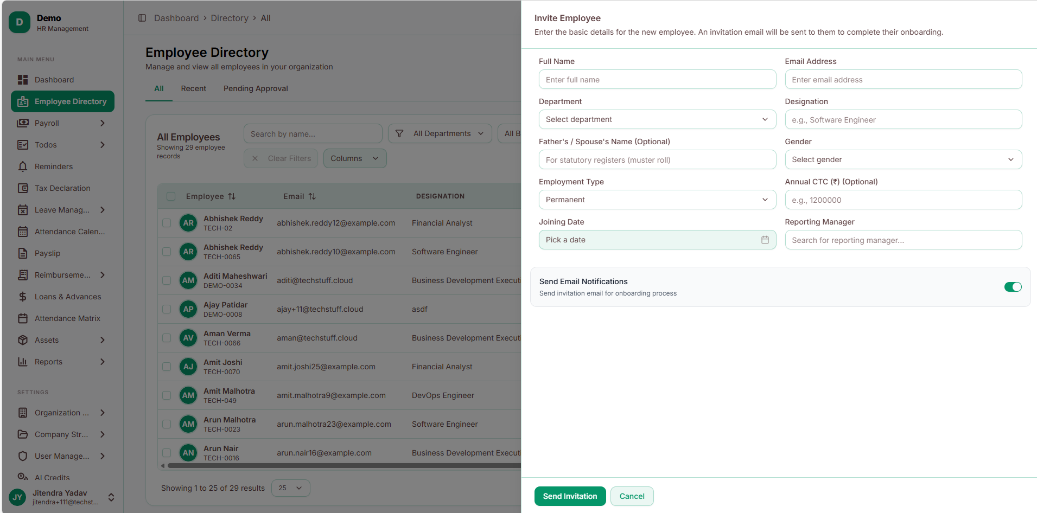Open the All Departments filter dropdown
The height and width of the screenshot is (513, 1037).
pos(440,133)
